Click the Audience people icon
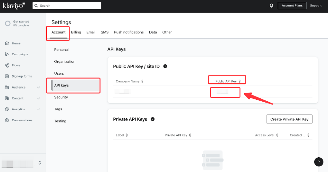The height and width of the screenshot is (174, 328). click(7, 87)
